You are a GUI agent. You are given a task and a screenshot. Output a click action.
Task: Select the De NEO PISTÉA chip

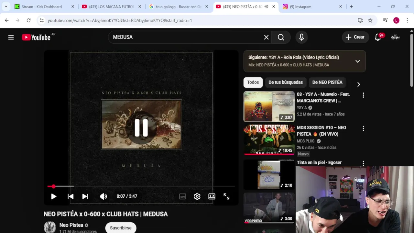click(327, 82)
